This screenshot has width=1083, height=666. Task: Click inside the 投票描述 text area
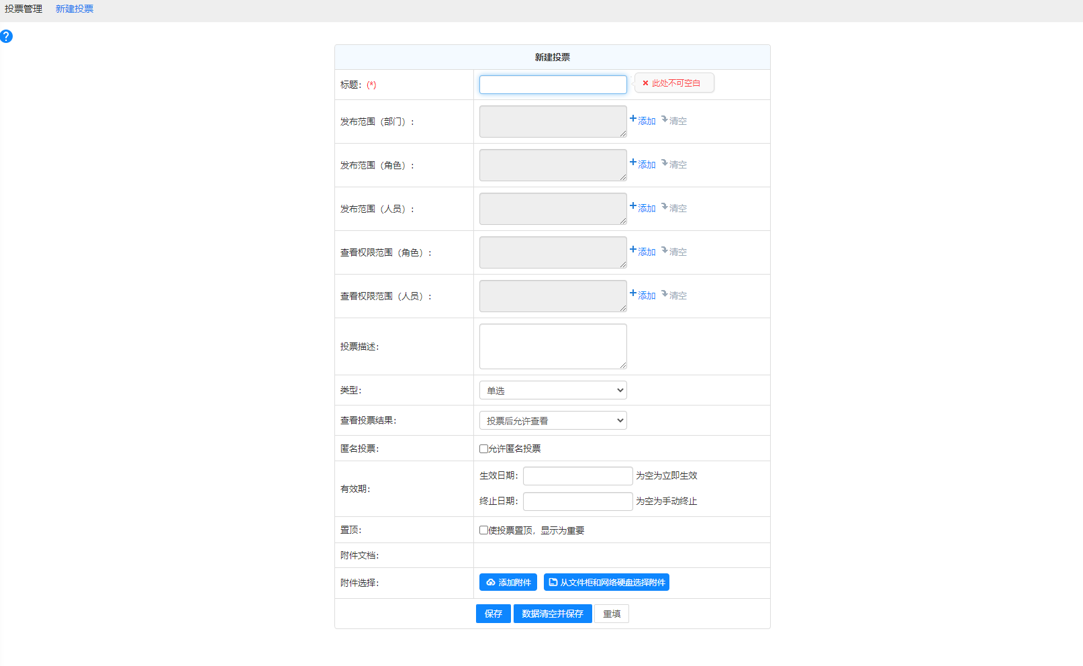coord(553,346)
